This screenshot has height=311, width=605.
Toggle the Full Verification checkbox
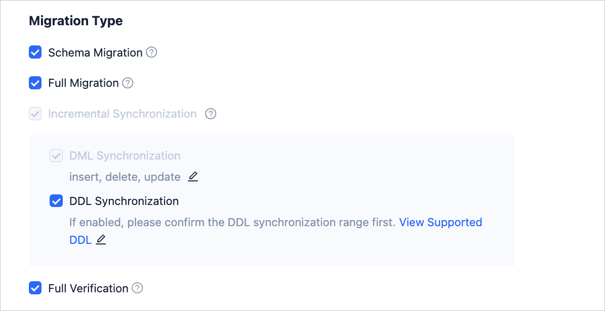(35, 288)
